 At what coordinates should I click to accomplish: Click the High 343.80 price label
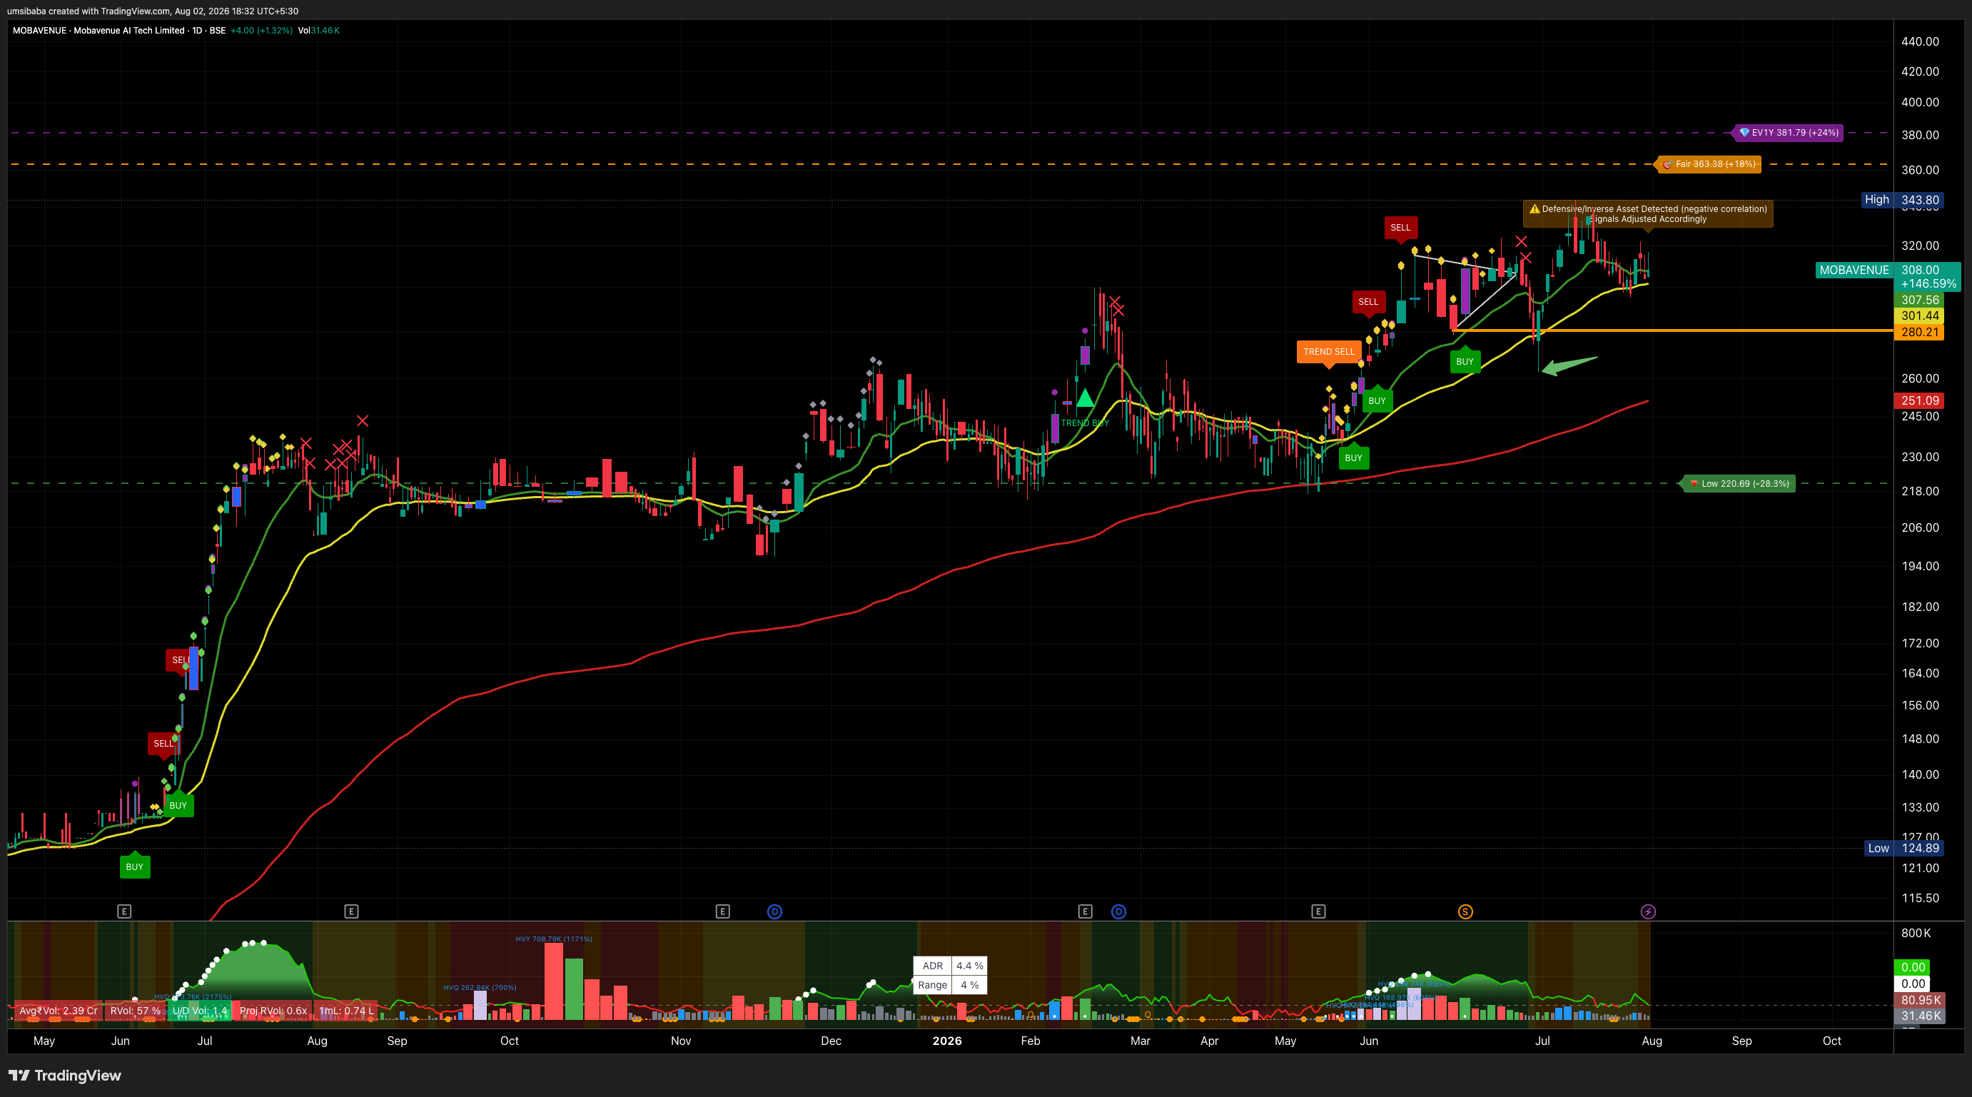[x=1903, y=200]
